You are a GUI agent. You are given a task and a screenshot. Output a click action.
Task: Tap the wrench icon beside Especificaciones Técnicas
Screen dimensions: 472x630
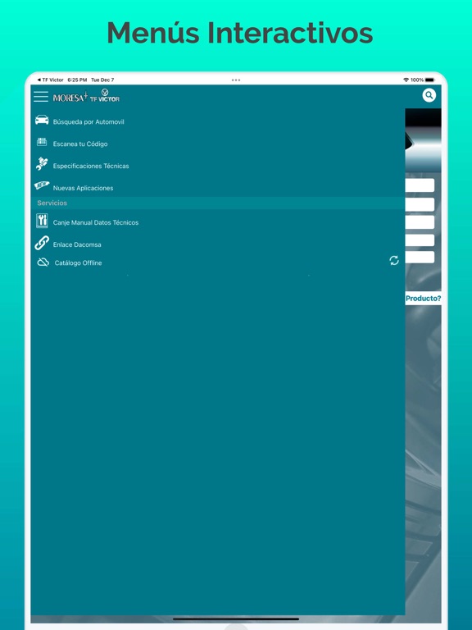pyautogui.click(x=42, y=163)
